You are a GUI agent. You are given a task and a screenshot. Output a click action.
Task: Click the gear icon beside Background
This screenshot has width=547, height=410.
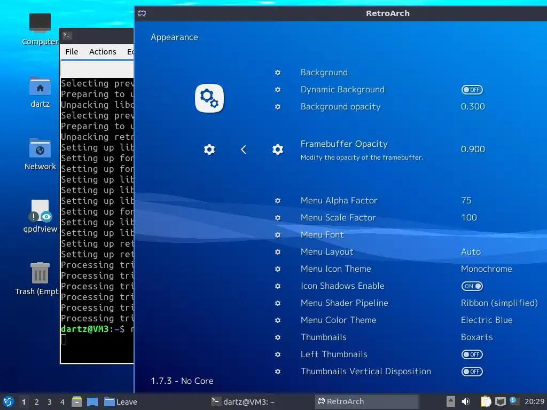(278, 73)
